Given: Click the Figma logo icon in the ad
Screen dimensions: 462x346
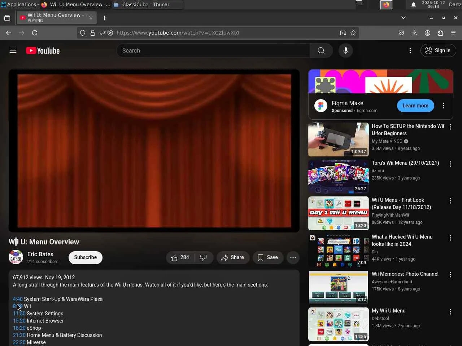Looking at the screenshot, I should pyautogui.click(x=321, y=106).
